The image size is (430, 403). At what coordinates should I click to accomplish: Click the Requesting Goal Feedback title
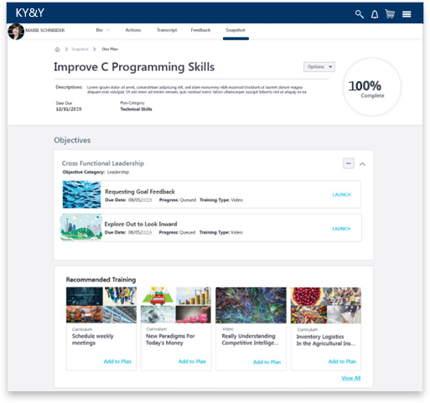point(140,192)
